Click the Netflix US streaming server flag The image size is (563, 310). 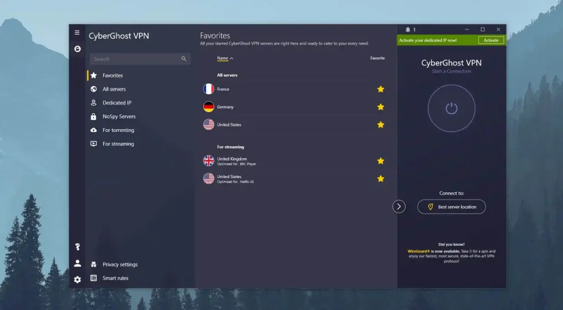208,178
